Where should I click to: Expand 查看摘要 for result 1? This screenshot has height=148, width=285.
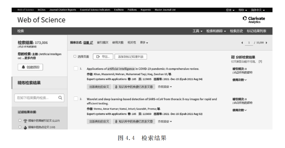pyautogui.click(x=165, y=87)
